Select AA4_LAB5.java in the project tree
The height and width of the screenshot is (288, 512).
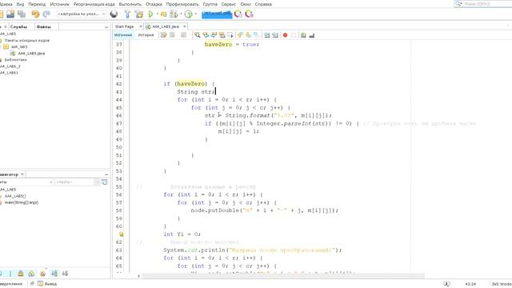point(32,54)
